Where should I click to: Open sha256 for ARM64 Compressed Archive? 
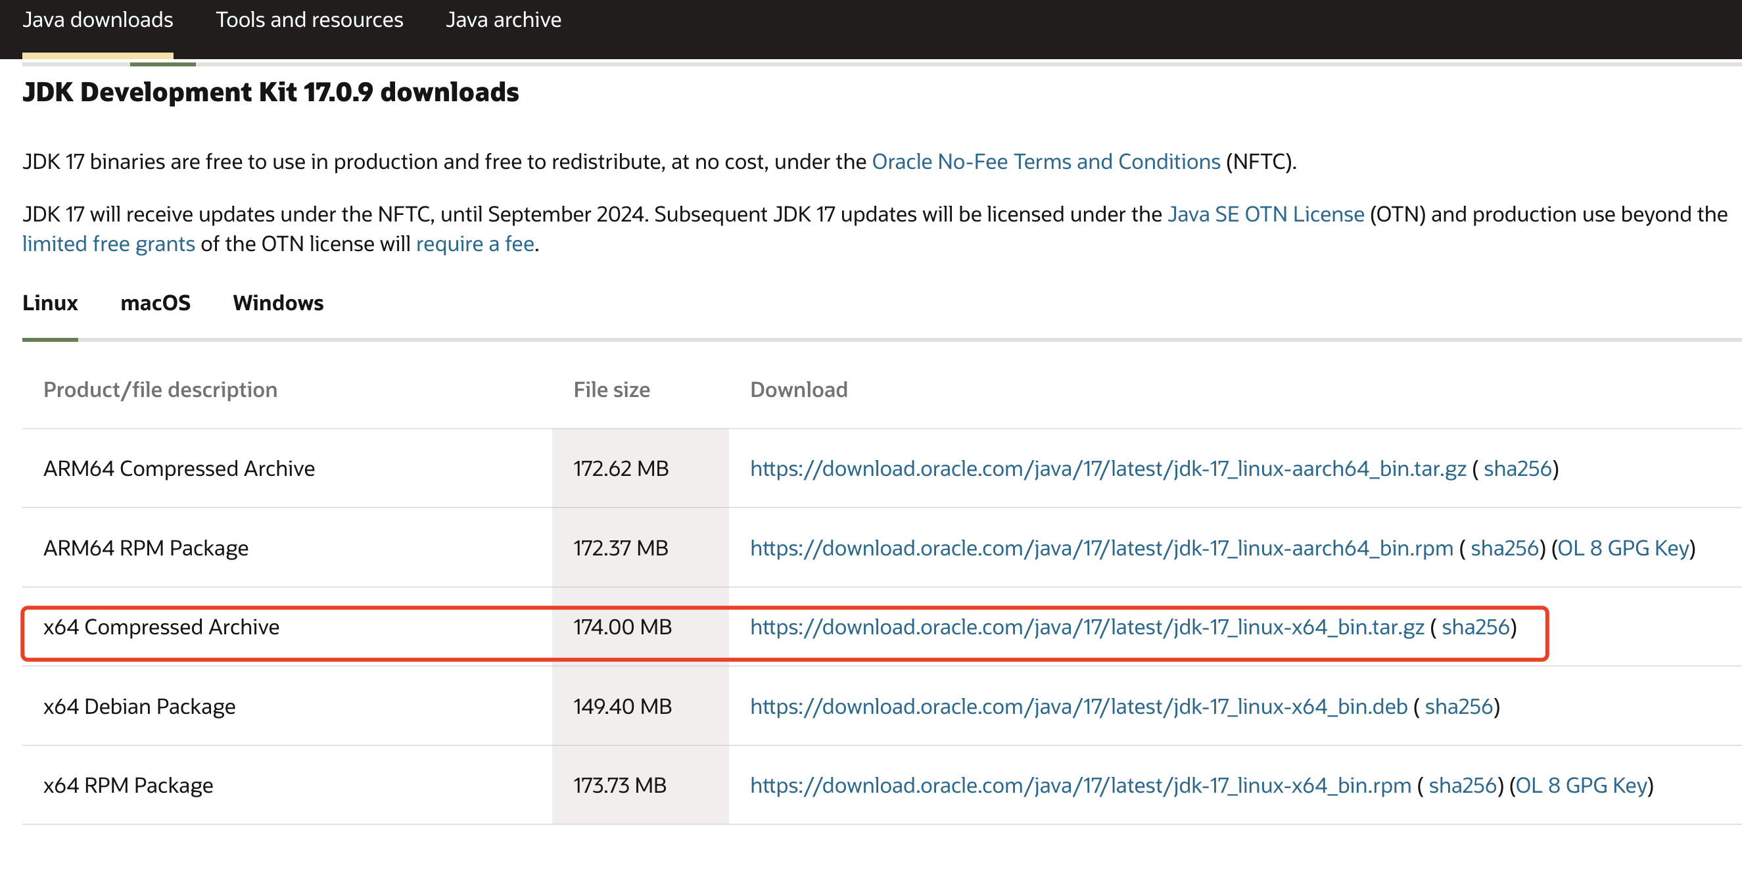1517,469
